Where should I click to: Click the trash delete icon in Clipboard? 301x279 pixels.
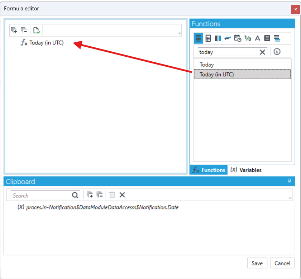pos(112,195)
